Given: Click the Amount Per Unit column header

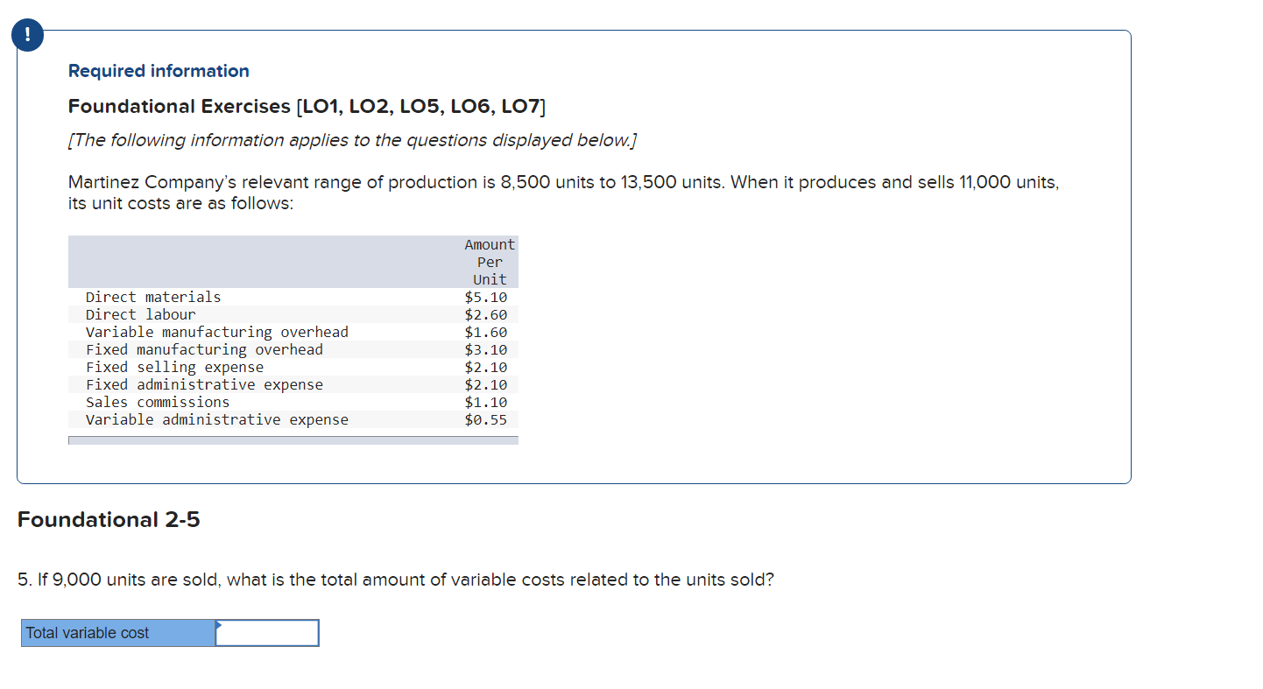Looking at the screenshot, I should [x=489, y=261].
